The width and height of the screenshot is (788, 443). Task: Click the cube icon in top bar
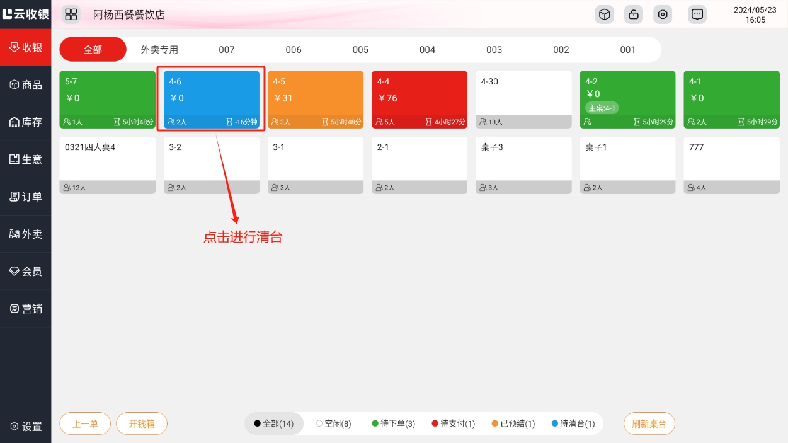tap(605, 14)
